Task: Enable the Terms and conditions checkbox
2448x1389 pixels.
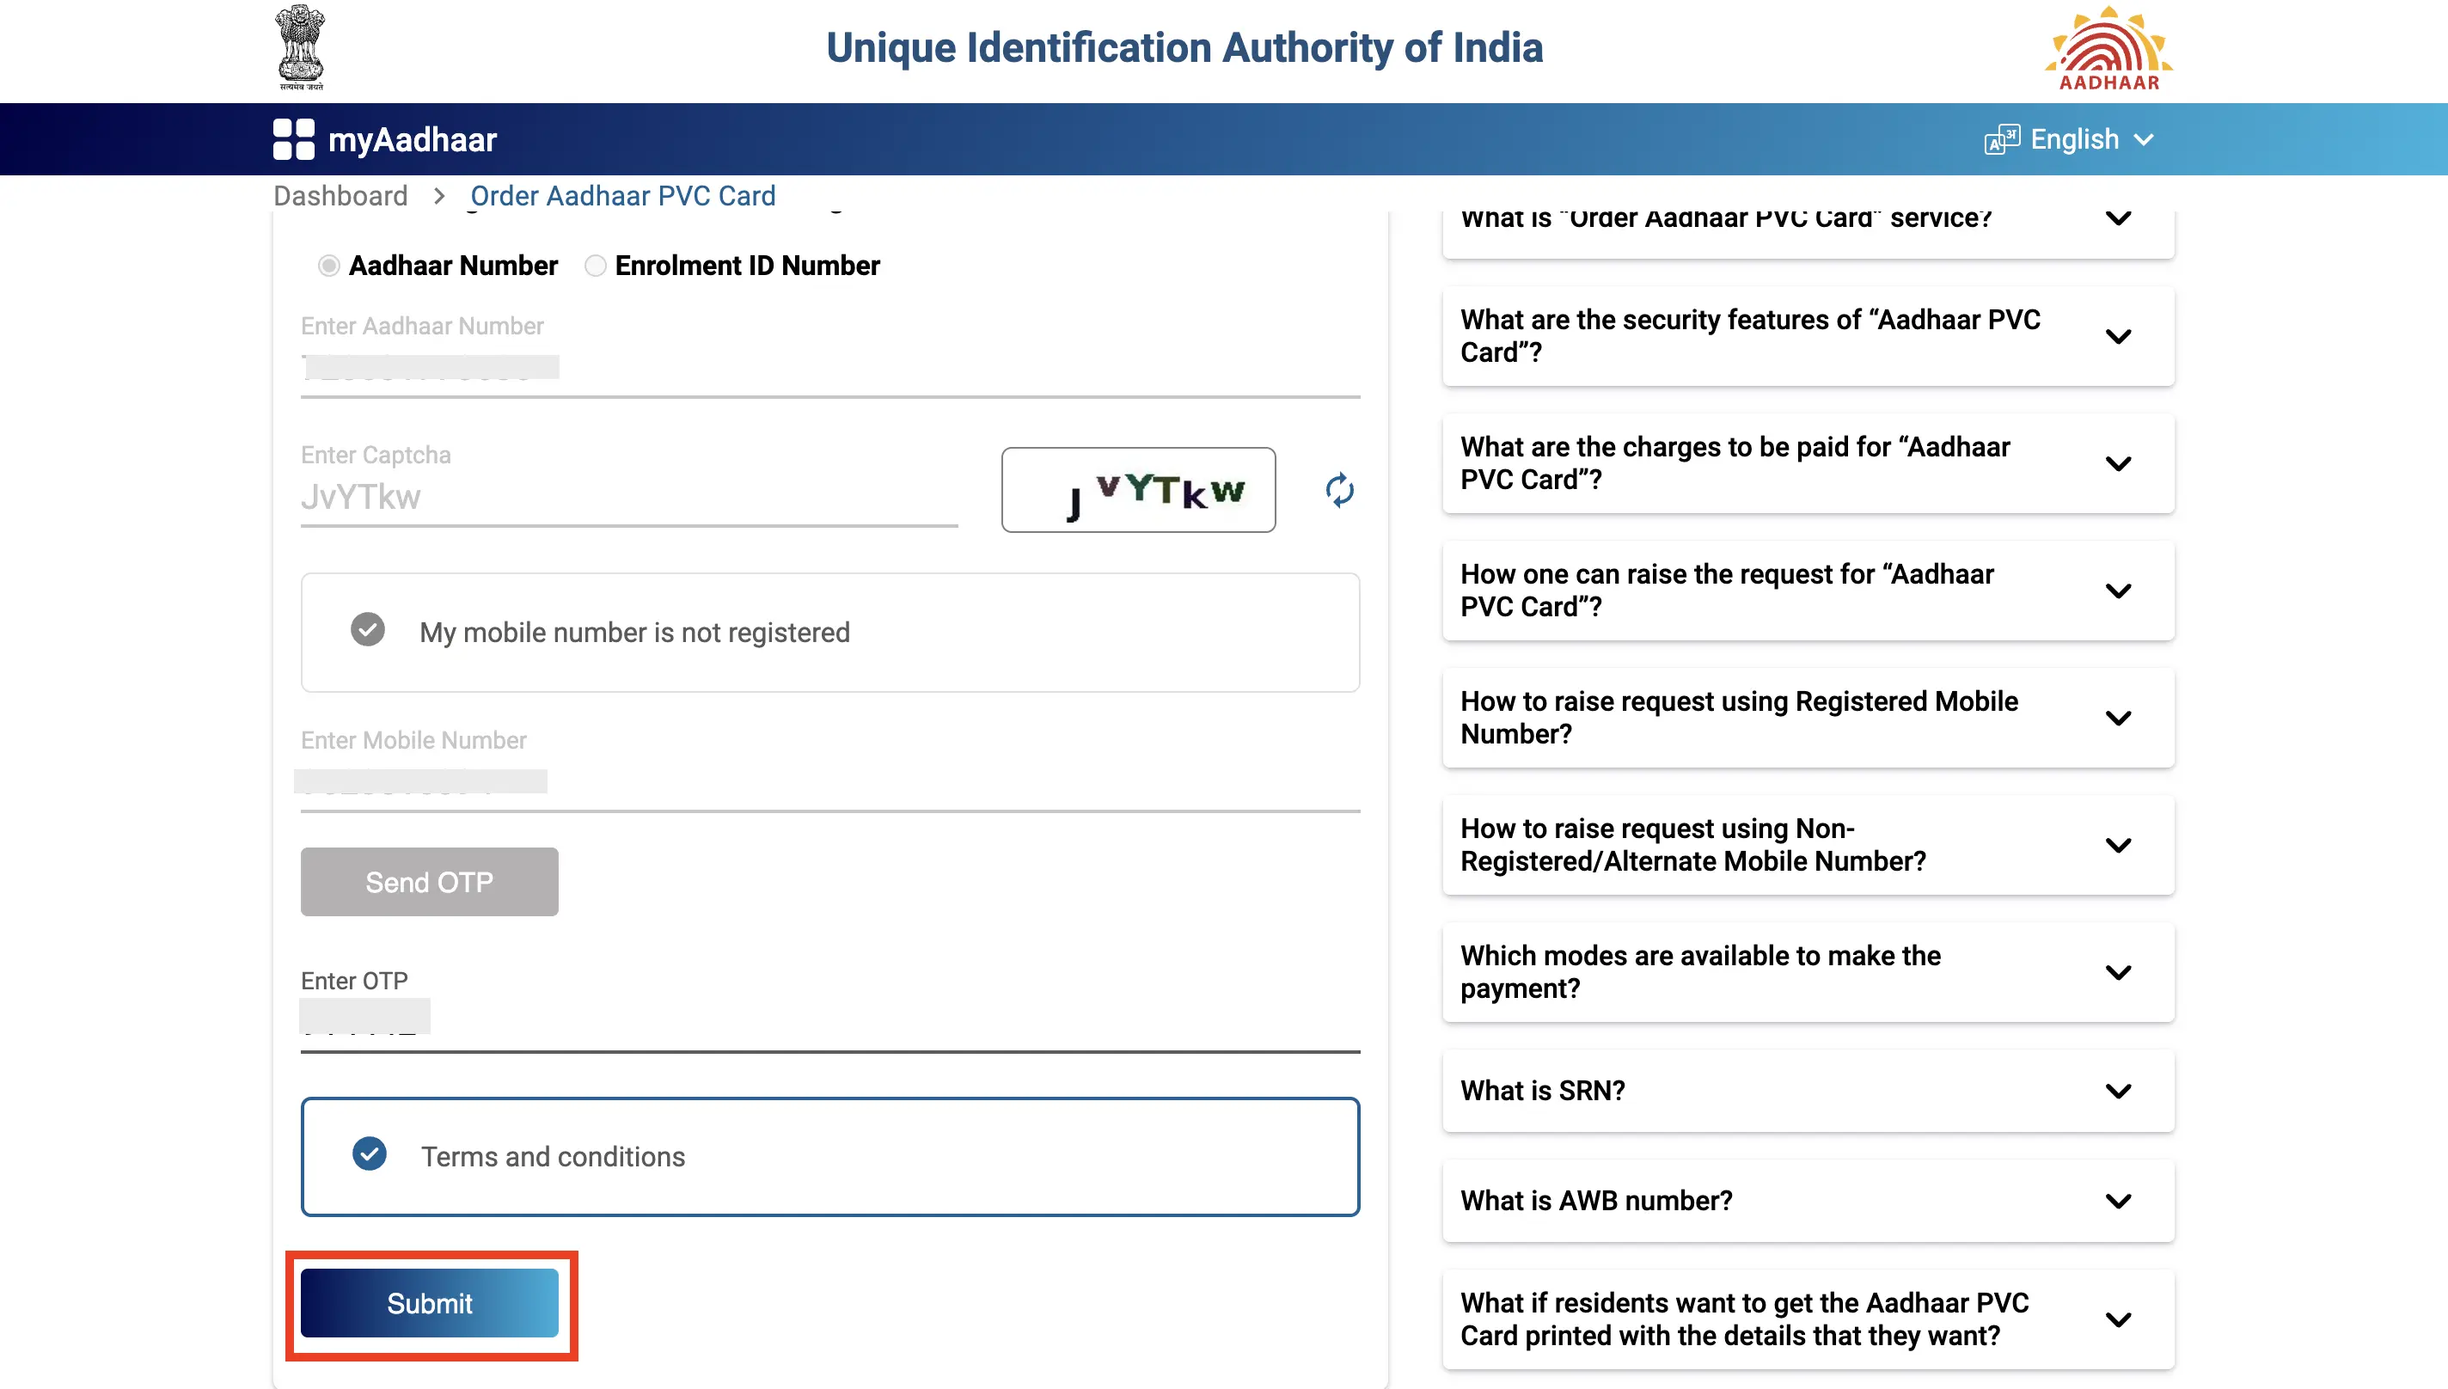Action: click(368, 1155)
